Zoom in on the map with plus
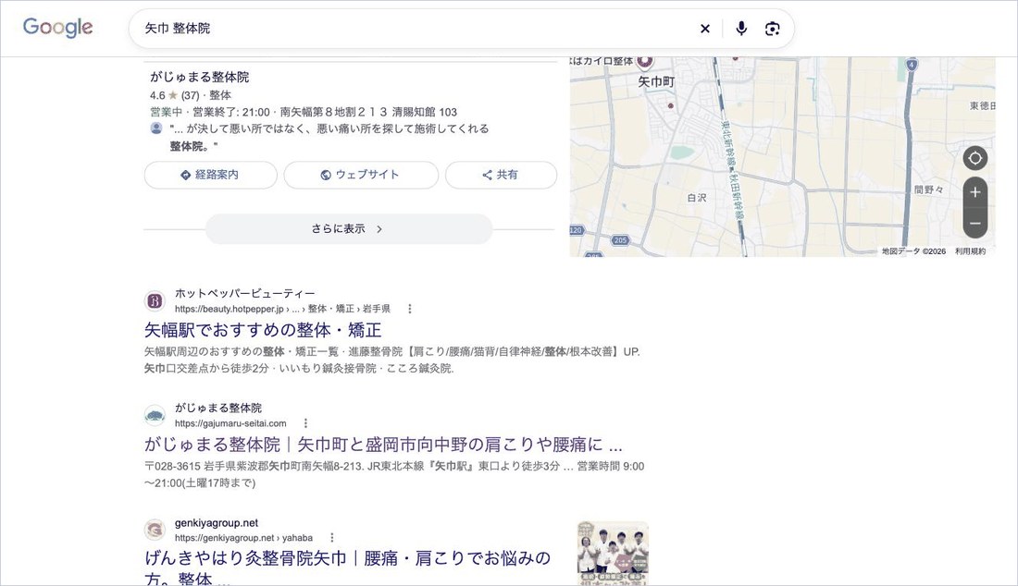The width and height of the screenshot is (1018, 586). 975,192
